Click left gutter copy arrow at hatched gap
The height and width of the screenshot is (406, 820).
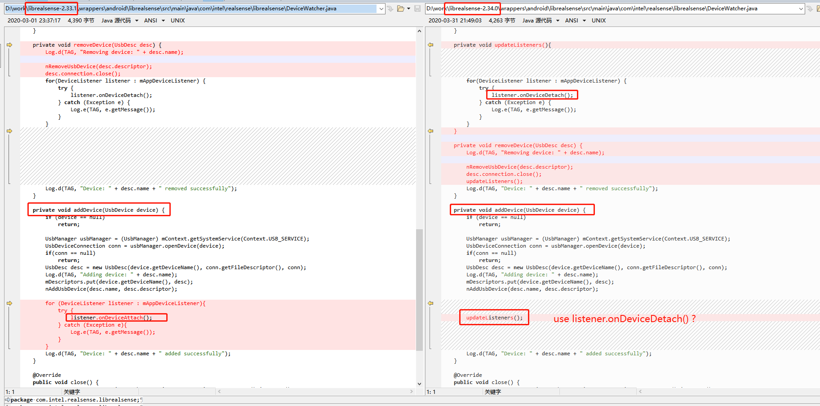pyautogui.click(x=9, y=131)
